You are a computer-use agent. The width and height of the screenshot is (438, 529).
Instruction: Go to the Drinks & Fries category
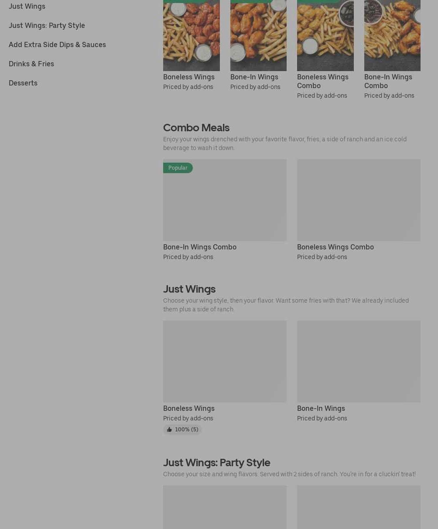[x=31, y=64]
